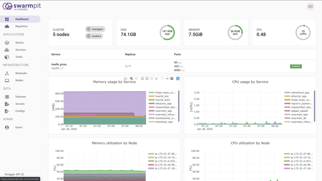This screenshot has height=181, width=322.
Task: Download the memory chart as PNG (camera icon)
Action: pyautogui.click(x=125, y=78)
